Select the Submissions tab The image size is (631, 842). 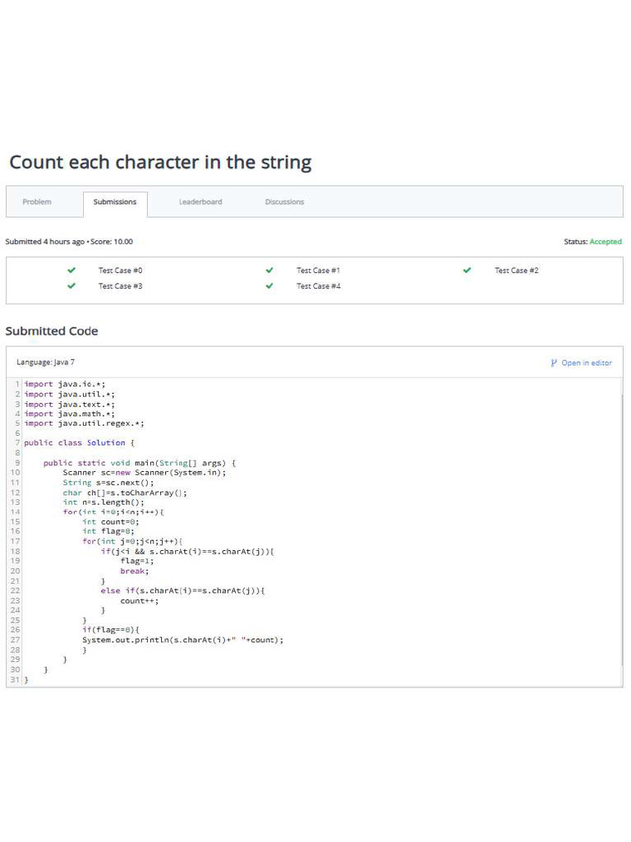pos(115,202)
